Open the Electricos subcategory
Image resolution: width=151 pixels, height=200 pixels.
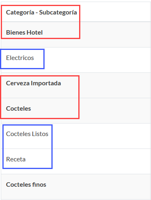(20, 58)
